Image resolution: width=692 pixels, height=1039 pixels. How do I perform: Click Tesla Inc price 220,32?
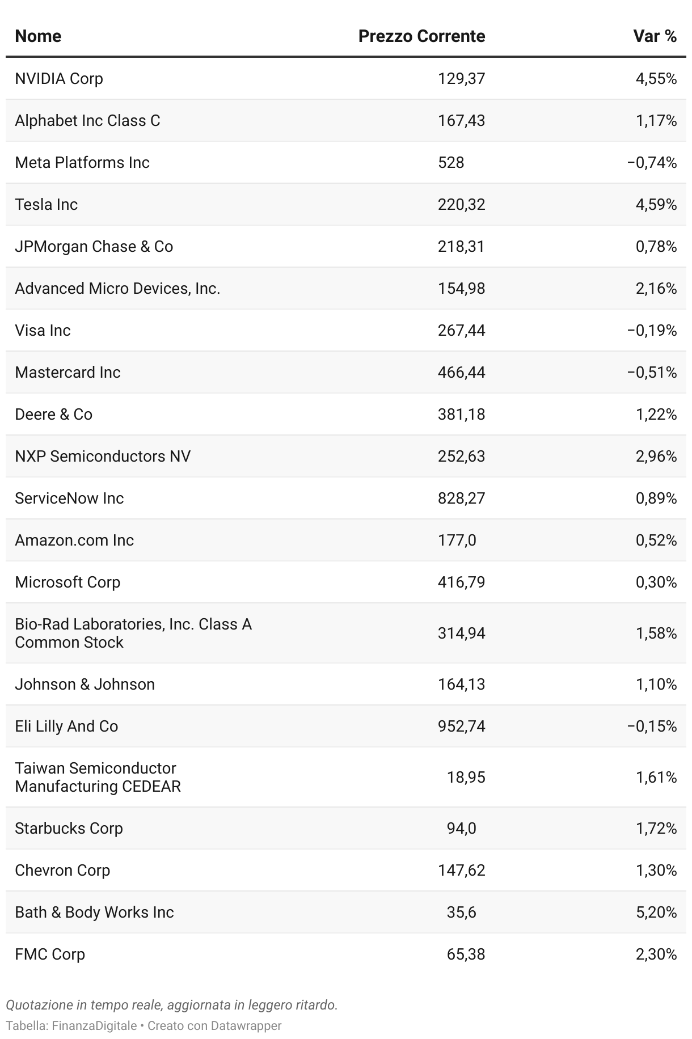(x=461, y=204)
